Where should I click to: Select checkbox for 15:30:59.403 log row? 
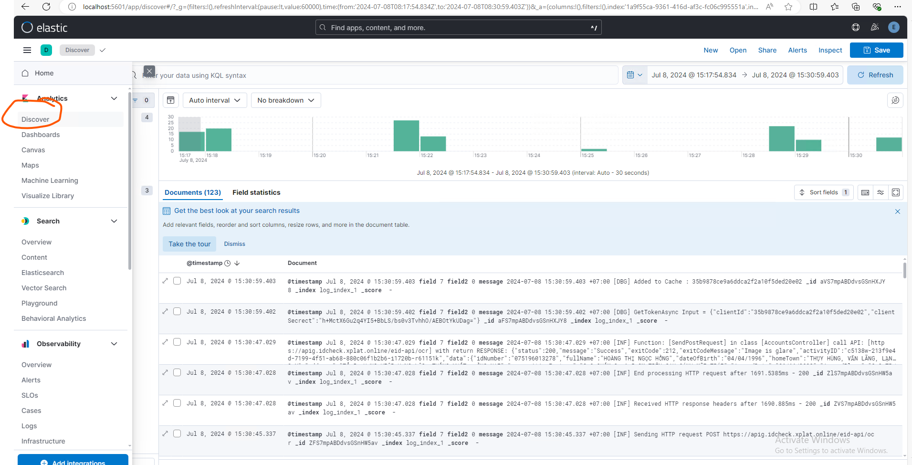tap(177, 281)
